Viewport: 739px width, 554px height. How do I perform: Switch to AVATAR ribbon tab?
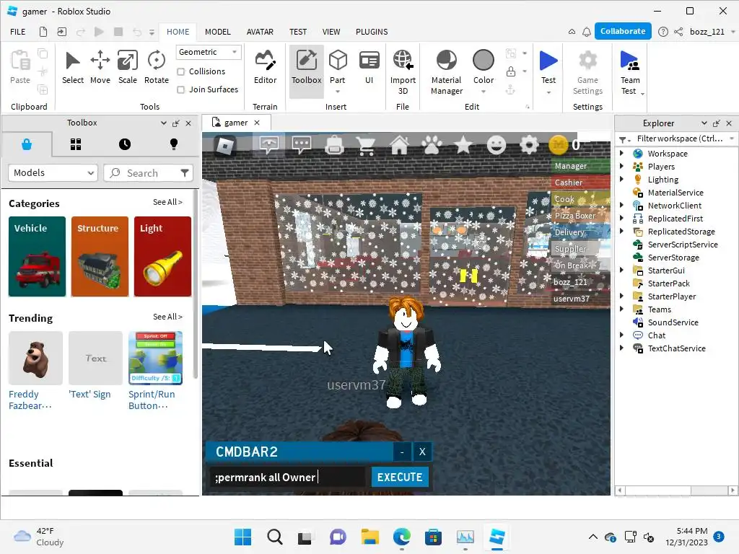click(260, 32)
